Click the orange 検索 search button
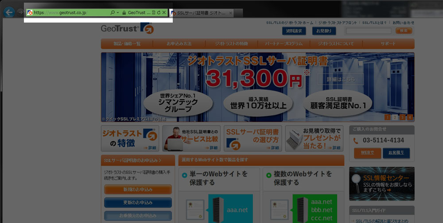Screen dimensions: 443x223 (x=404, y=31)
